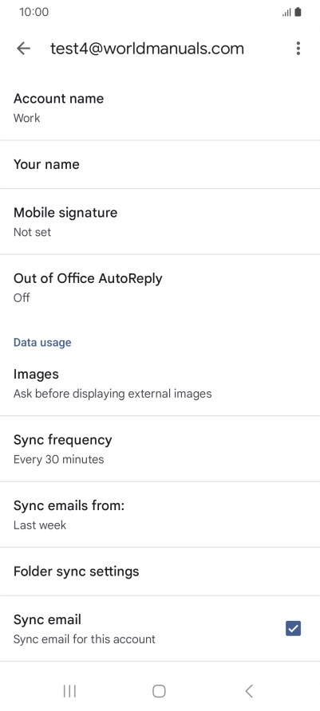Tap the Android recent apps button
Viewport: 320px width, 711px height.
click(x=69, y=691)
